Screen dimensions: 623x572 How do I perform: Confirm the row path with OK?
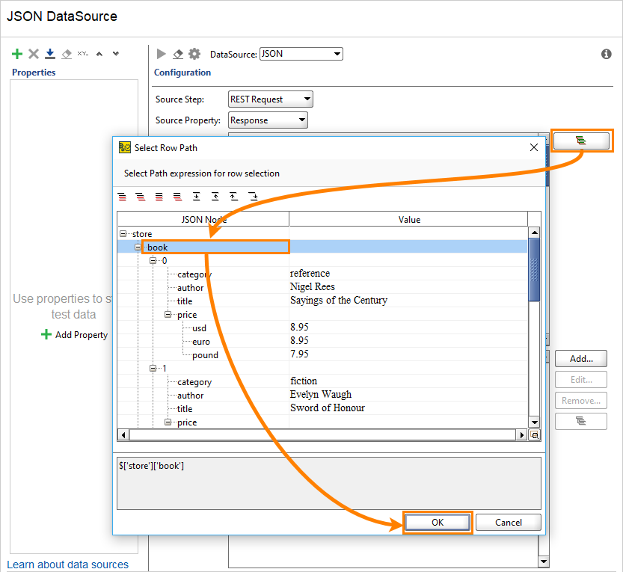click(438, 523)
